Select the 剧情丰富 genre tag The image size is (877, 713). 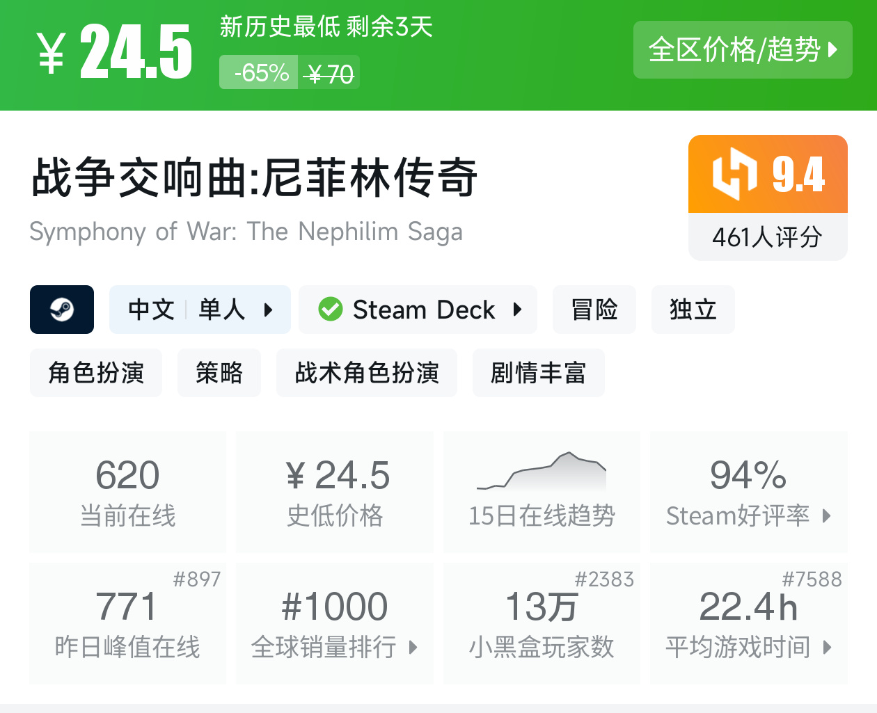click(x=538, y=373)
